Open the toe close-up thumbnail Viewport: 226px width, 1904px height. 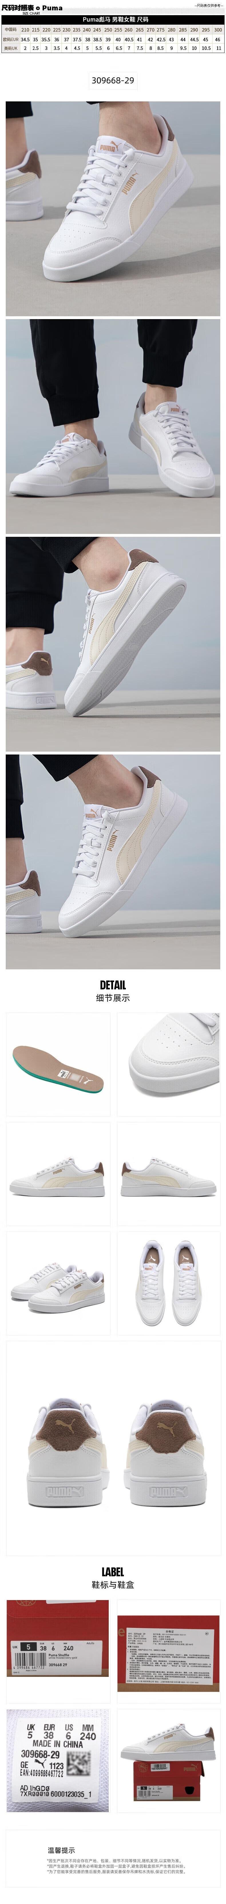pyautogui.click(x=168, y=1064)
